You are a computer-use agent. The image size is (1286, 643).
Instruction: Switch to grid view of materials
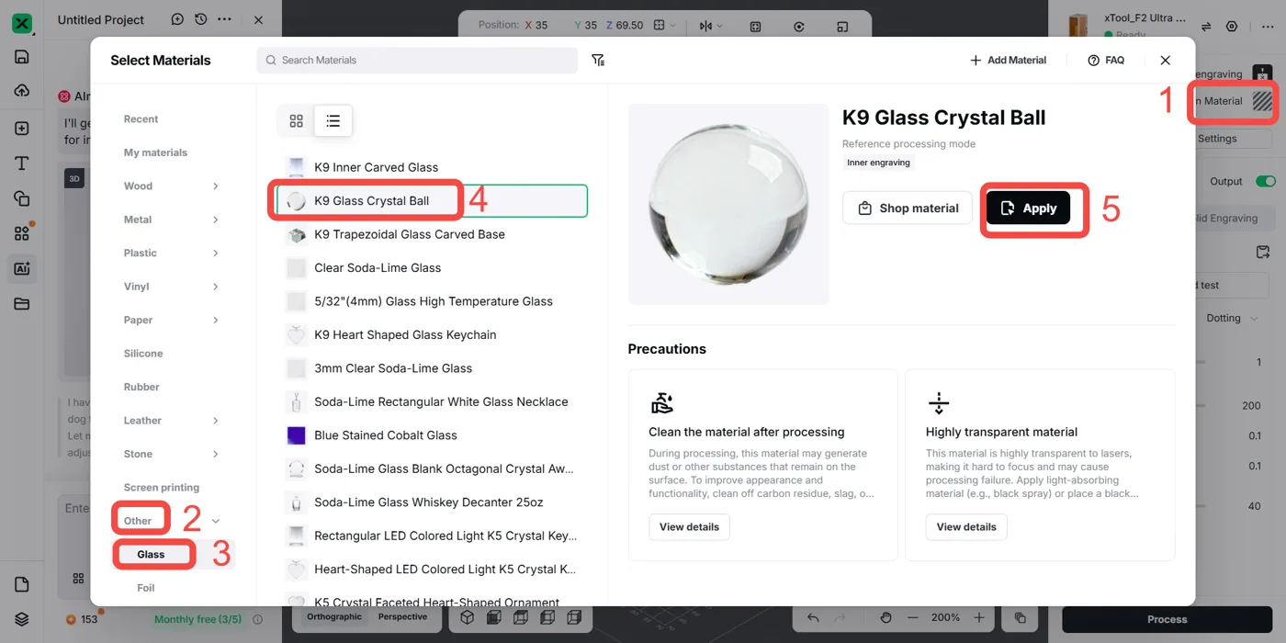296,120
